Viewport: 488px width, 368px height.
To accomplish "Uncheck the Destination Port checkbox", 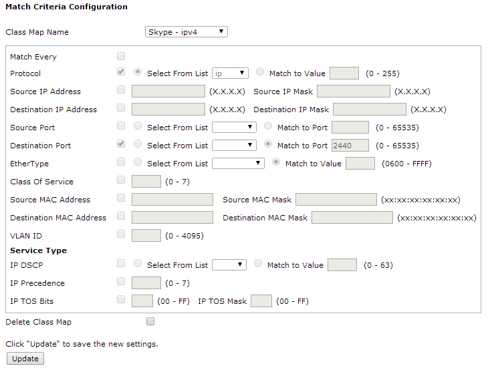I will point(121,144).
